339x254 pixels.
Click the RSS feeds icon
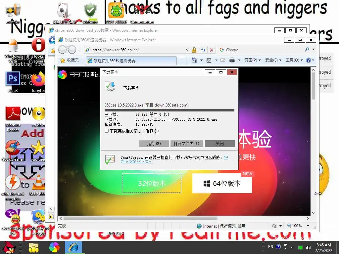click(x=209, y=61)
